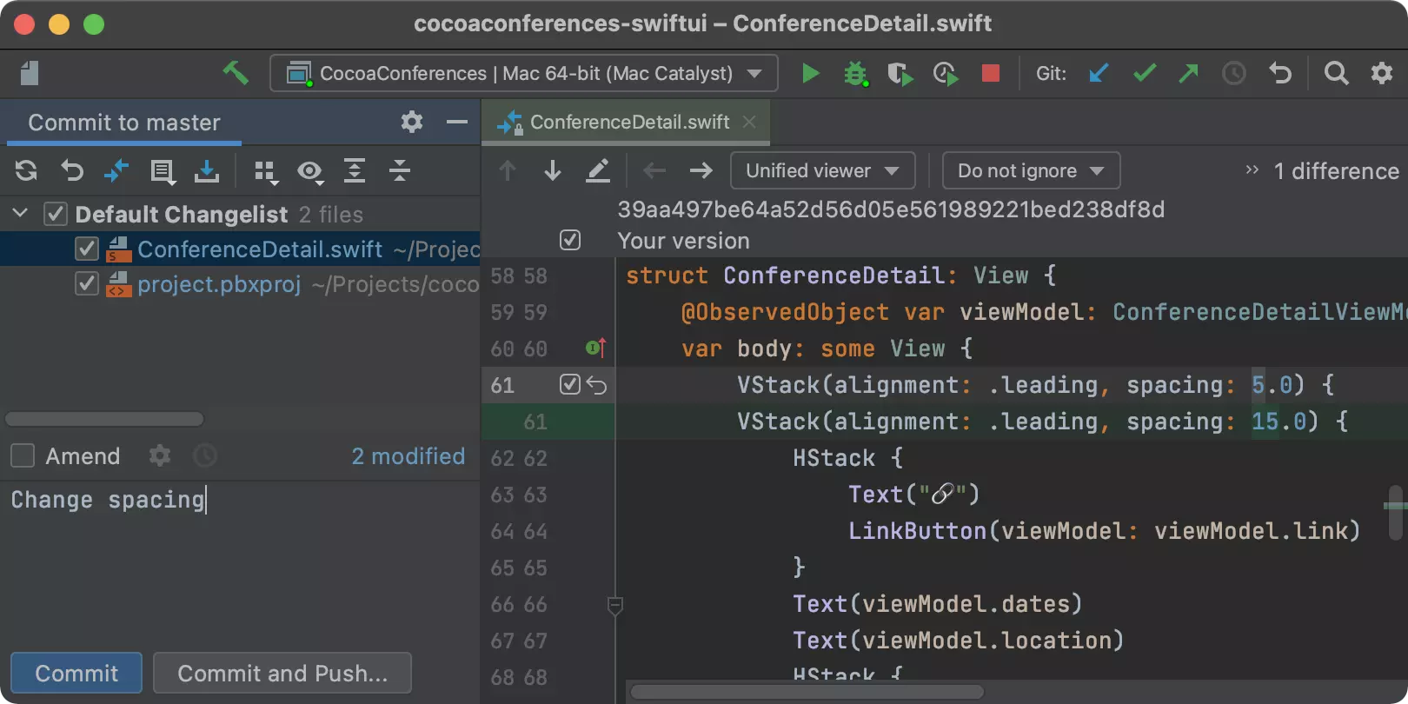This screenshot has width=1408, height=704.
Task: Click the Commit button
Action: pyautogui.click(x=76, y=674)
